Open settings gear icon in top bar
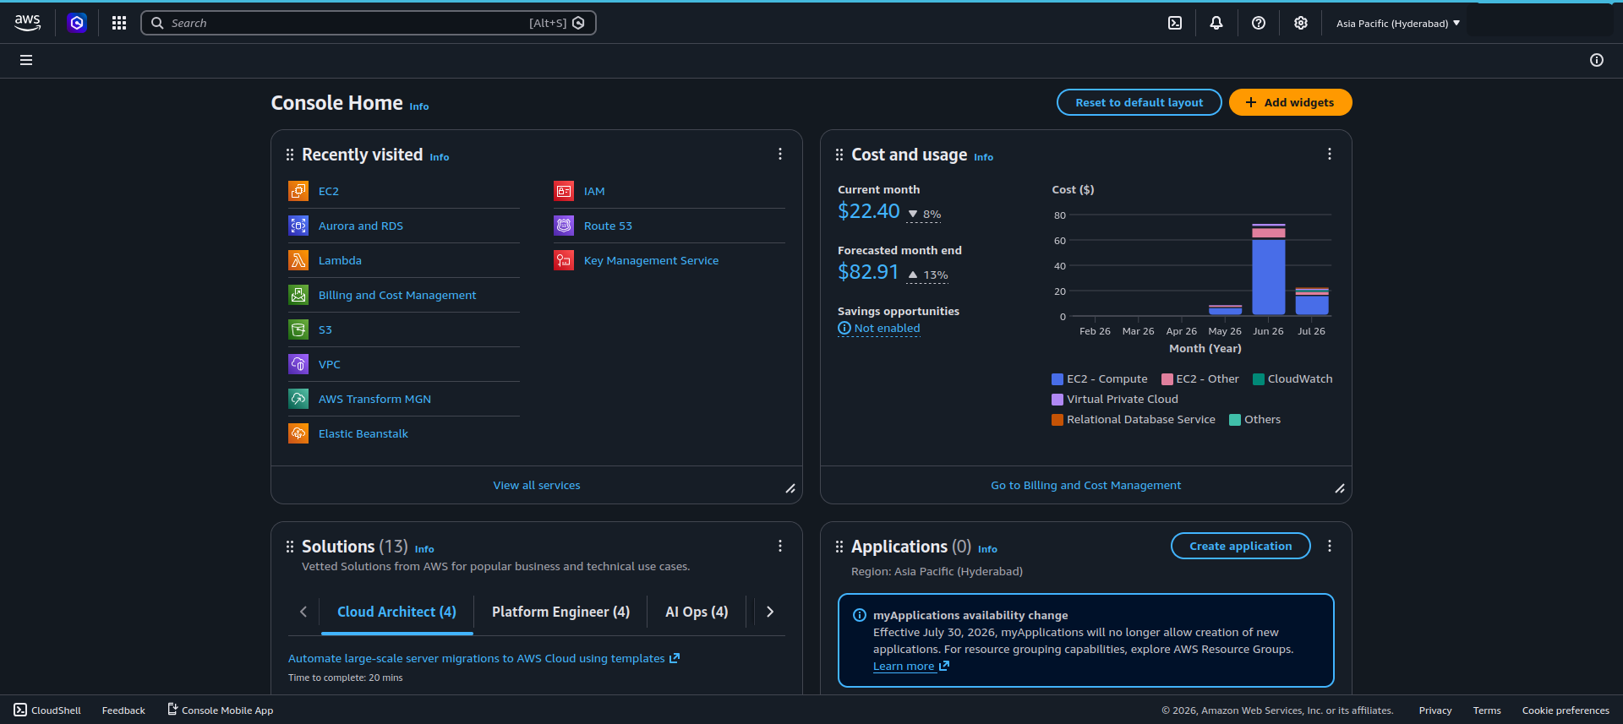Image resolution: width=1623 pixels, height=724 pixels. click(x=1301, y=23)
